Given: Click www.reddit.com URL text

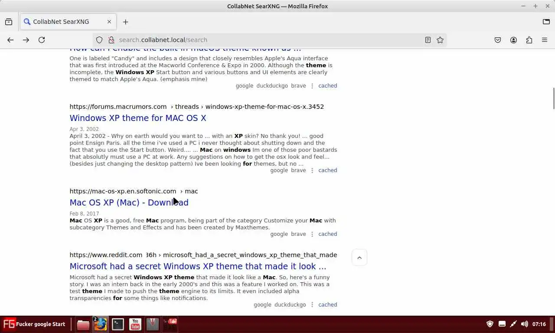Looking at the screenshot, I should point(106,255).
